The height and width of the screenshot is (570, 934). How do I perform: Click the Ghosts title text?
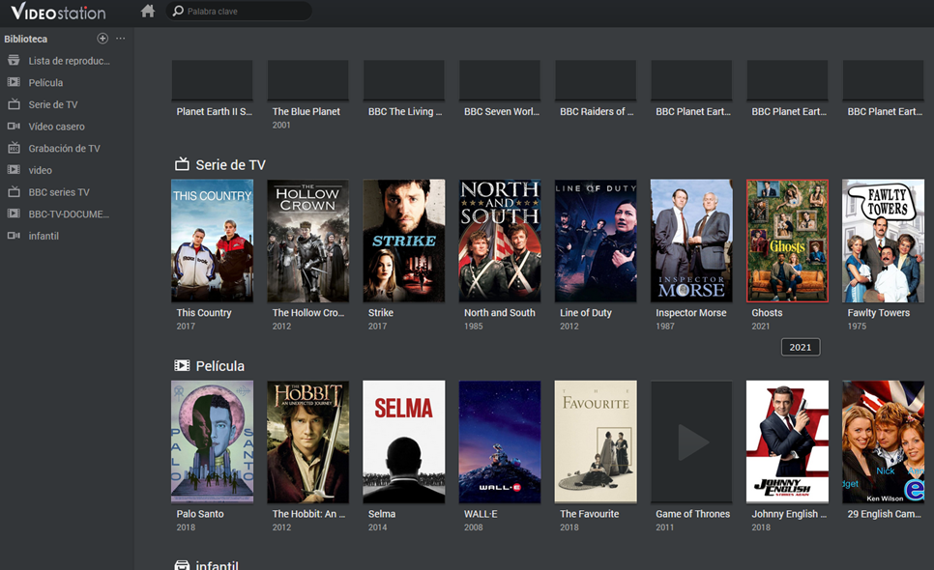click(x=767, y=312)
